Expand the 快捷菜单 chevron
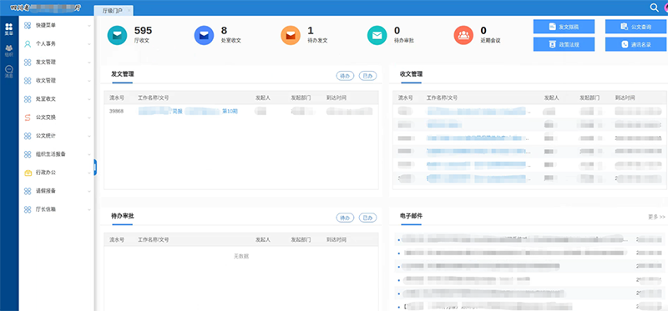 point(89,26)
